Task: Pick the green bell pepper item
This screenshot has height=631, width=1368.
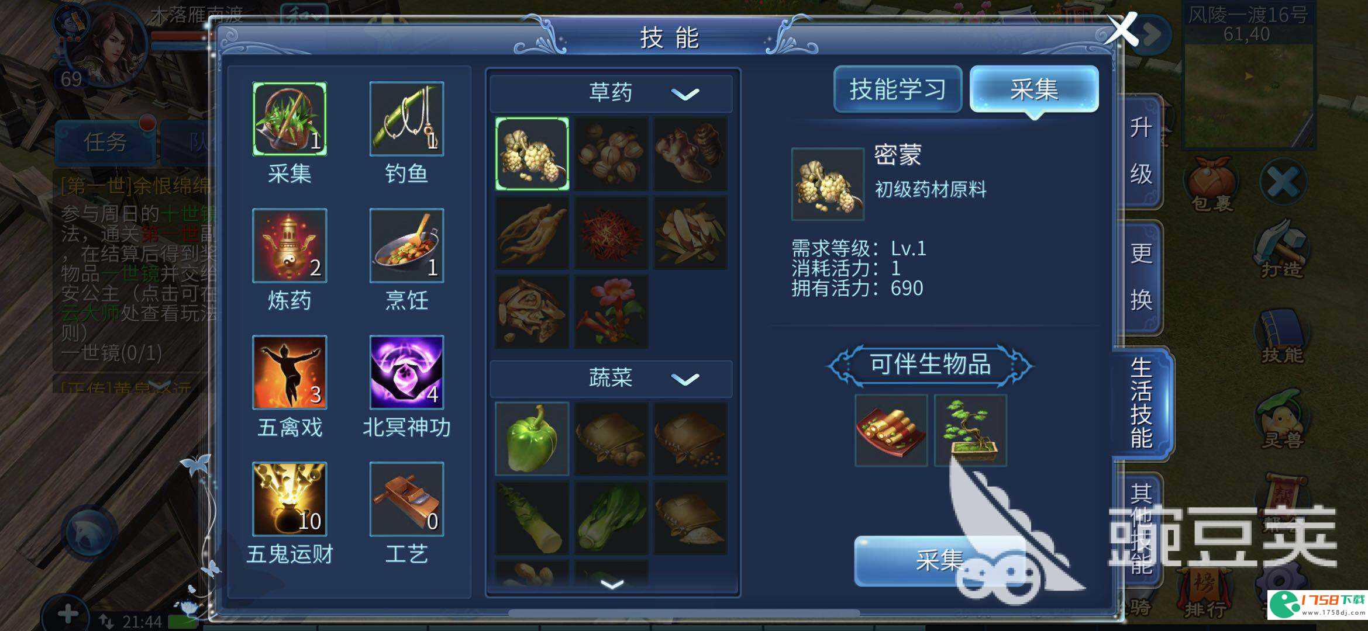Action: tap(532, 438)
